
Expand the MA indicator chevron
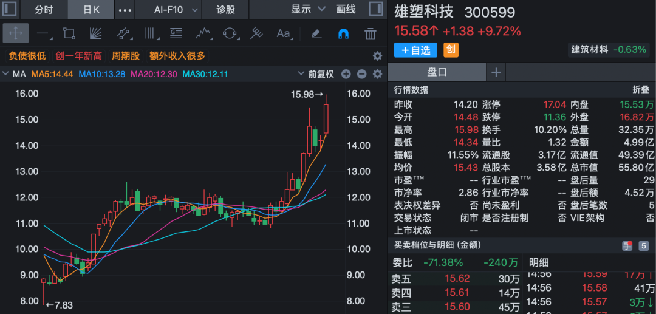click(5, 75)
